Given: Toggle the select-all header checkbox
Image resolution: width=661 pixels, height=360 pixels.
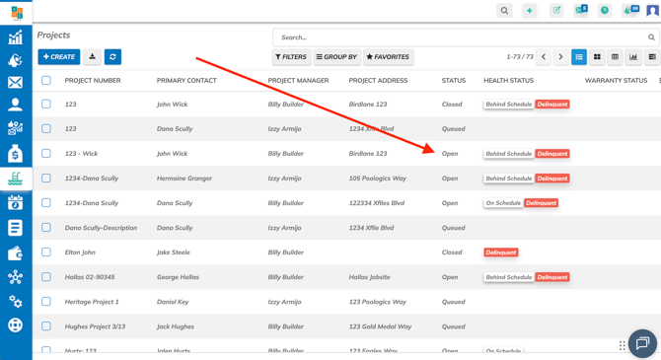Looking at the screenshot, I should tap(46, 80).
